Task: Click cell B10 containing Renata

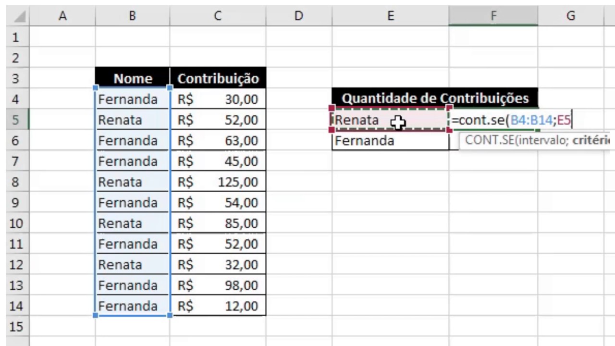Action: (133, 223)
